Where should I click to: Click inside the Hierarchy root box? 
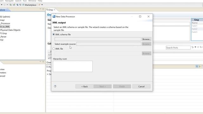pos(73,66)
